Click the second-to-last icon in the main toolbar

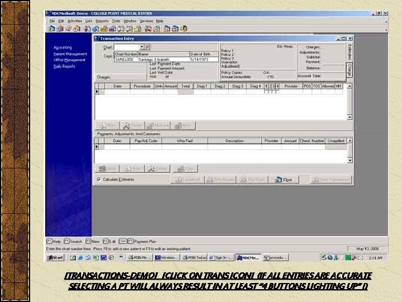pos(175,29)
